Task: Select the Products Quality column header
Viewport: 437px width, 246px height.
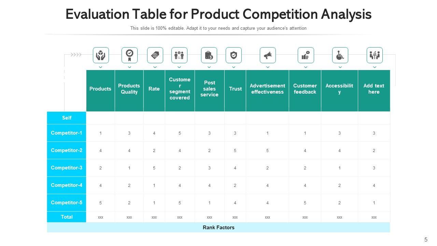Action: point(129,89)
